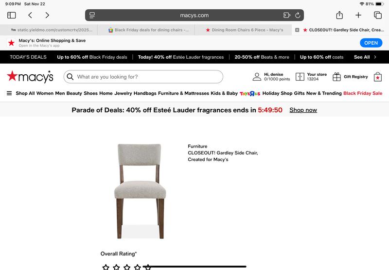Close the CLOSEOUT Gardley Side Chair tab

297,30
